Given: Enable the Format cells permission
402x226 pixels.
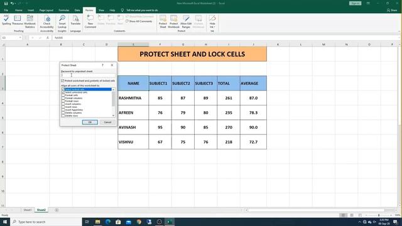Looking at the screenshot, I should pyautogui.click(x=63, y=95).
